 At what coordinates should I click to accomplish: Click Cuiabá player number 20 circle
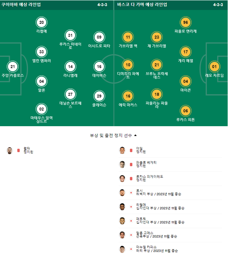coord(42,22)
